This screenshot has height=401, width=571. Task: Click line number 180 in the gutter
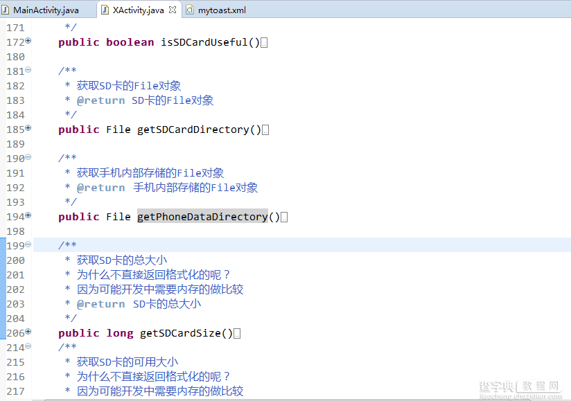[15, 57]
